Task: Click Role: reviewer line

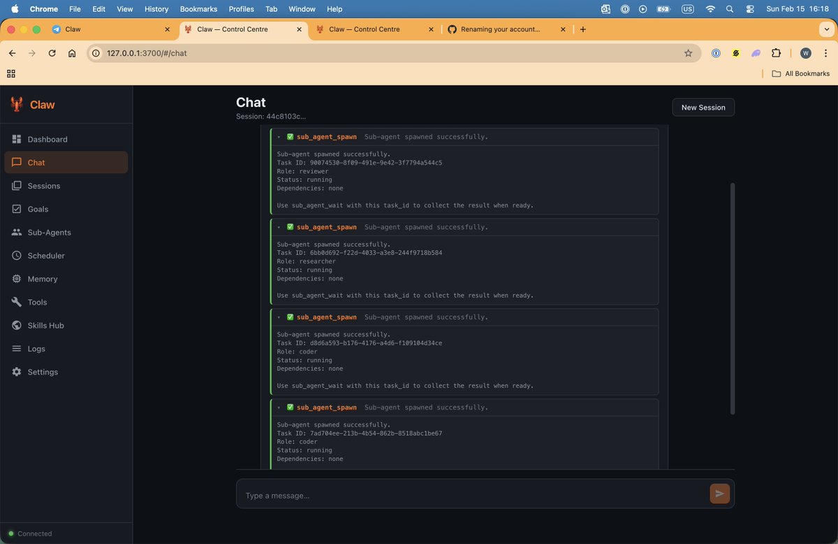Action: pos(304,171)
